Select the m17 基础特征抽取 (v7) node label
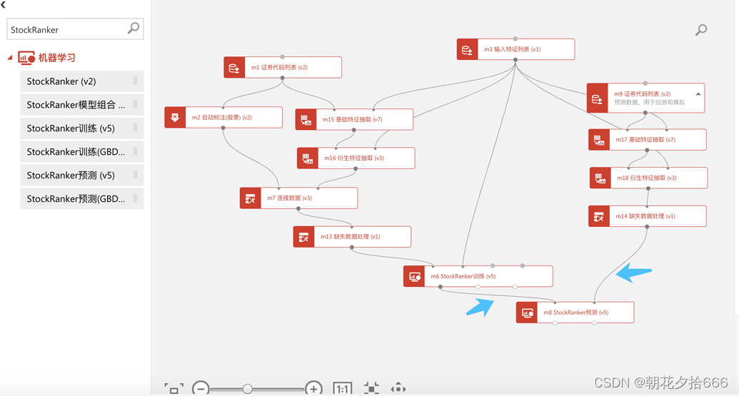 click(645, 140)
